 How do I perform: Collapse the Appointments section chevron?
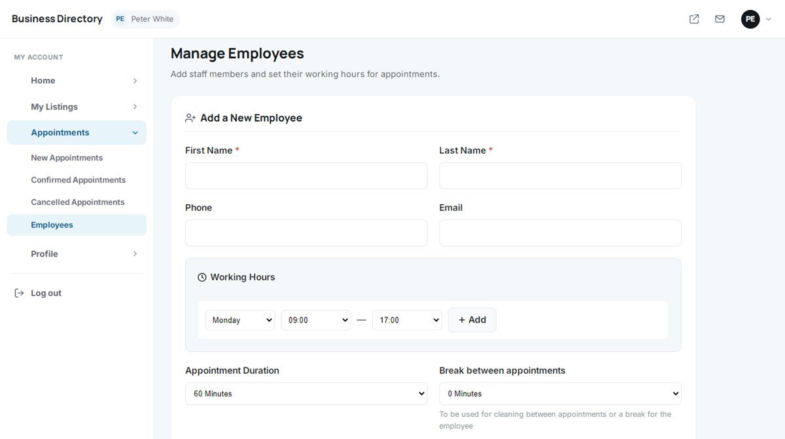[x=135, y=133]
